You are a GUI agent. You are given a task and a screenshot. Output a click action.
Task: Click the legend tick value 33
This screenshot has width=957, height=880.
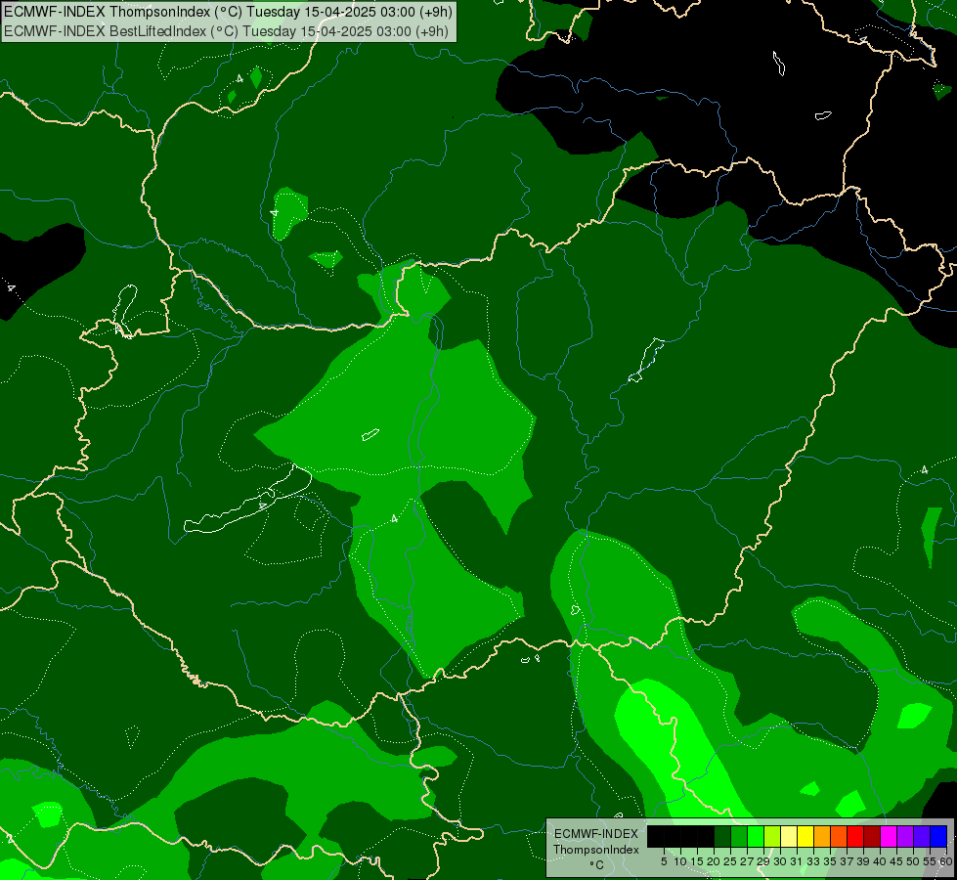[813, 861]
